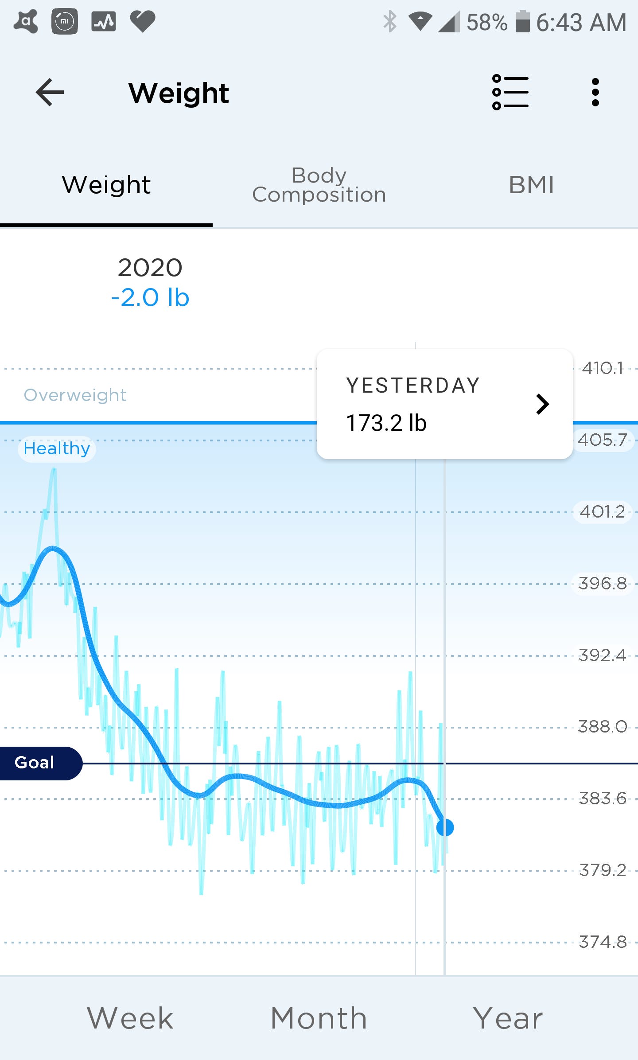This screenshot has width=638, height=1060.
Task: Switch to the Body Composition tab
Action: [x=319, y=185]
